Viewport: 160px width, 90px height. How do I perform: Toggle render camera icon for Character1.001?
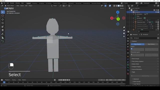tap(158, 22)
